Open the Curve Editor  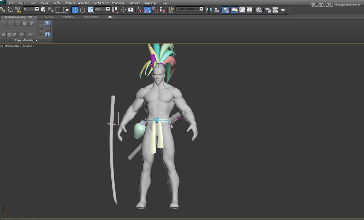coord(242,10)
